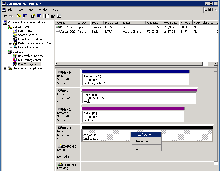Expand the Event Viewer node
220x171 pixels.
click(10, 31)
